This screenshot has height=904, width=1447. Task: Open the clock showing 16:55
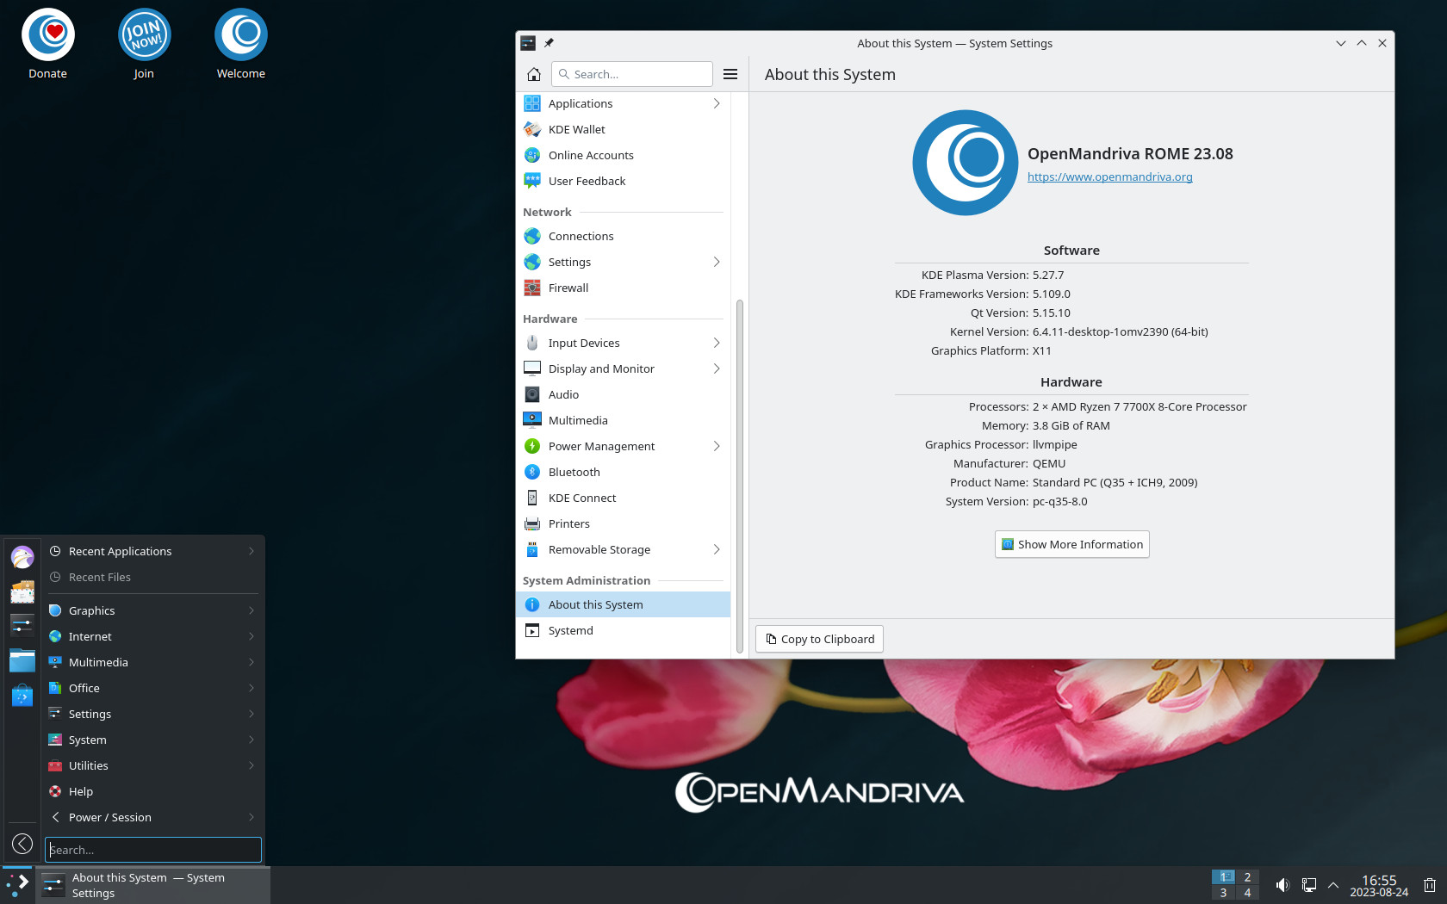[1379, 885]
